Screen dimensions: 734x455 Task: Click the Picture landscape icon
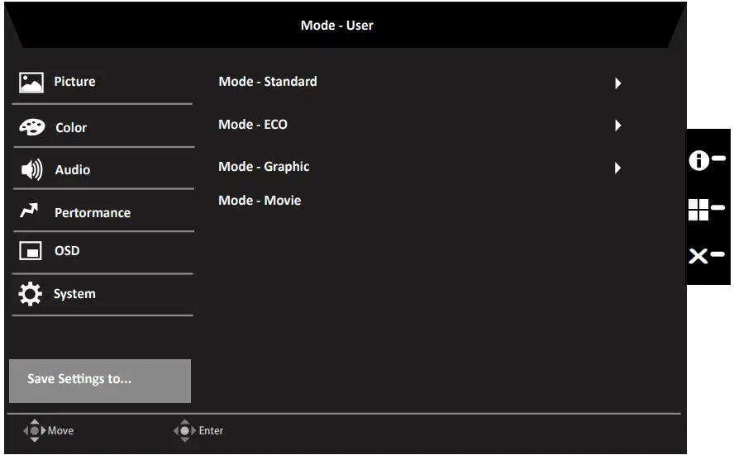coord(31,83)
